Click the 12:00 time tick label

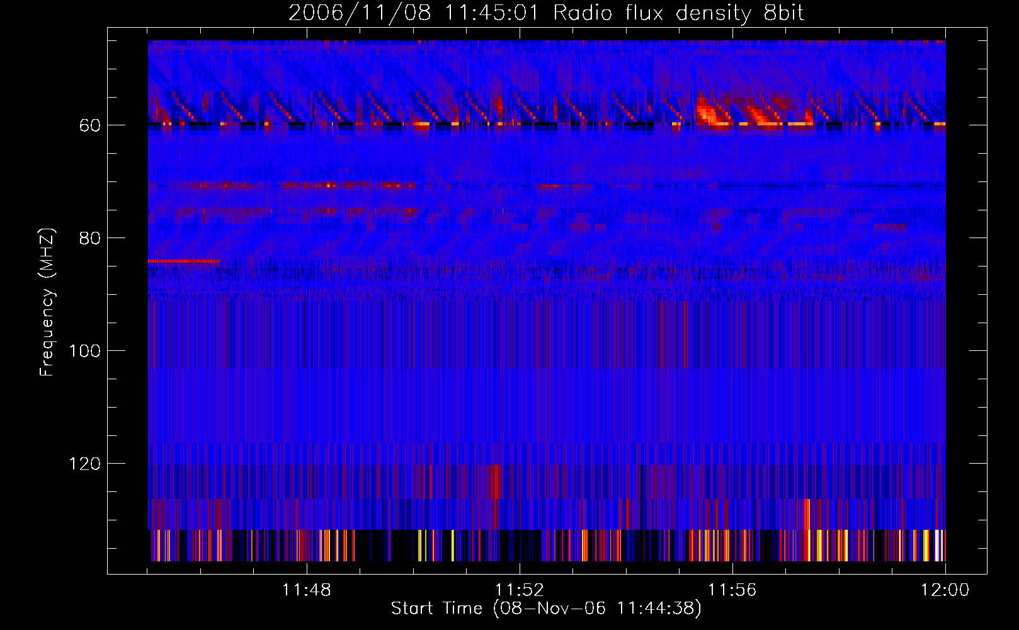pos(945,590)
